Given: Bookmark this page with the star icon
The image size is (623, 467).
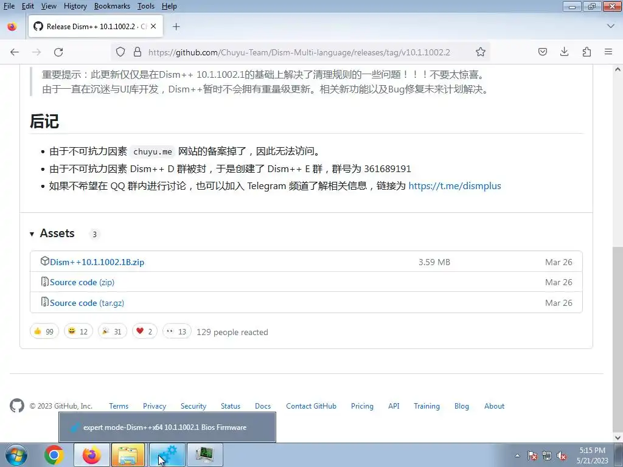Looking at the screenshot, I should click(x=481, y=52).
